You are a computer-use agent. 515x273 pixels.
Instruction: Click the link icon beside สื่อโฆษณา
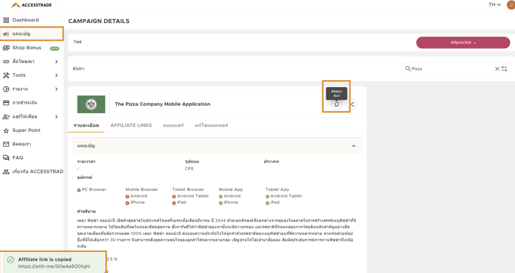coord(6,61)
